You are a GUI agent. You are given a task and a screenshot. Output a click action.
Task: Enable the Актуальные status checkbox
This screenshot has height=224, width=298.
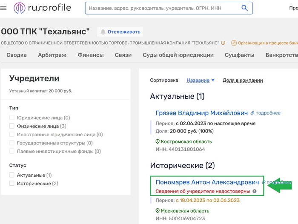(x=12, y=175)
